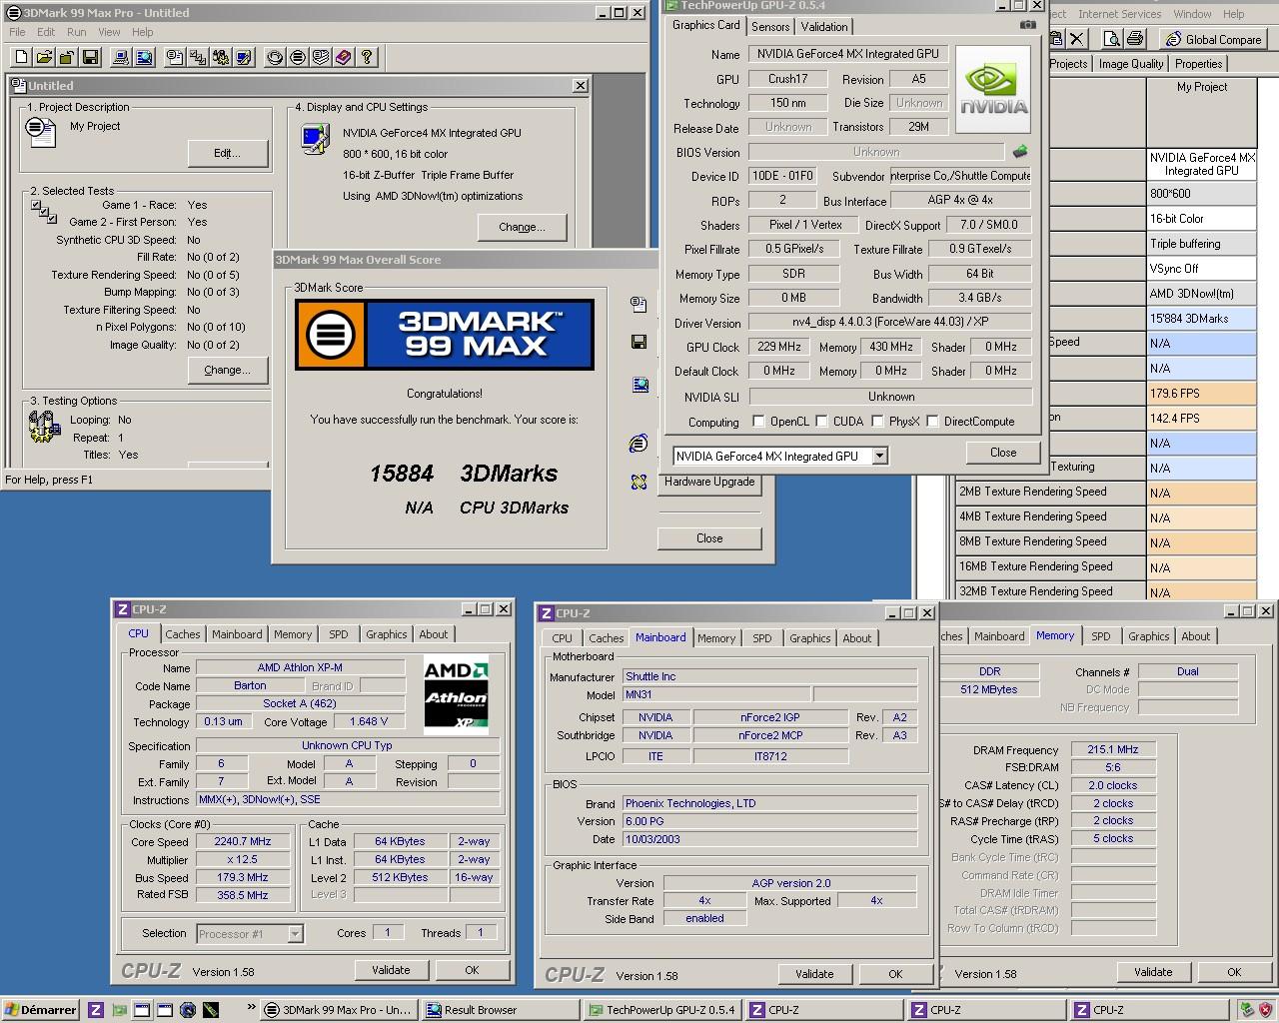
Task: Click the Help menu in Result Browser
Action: coord(1234,14)
